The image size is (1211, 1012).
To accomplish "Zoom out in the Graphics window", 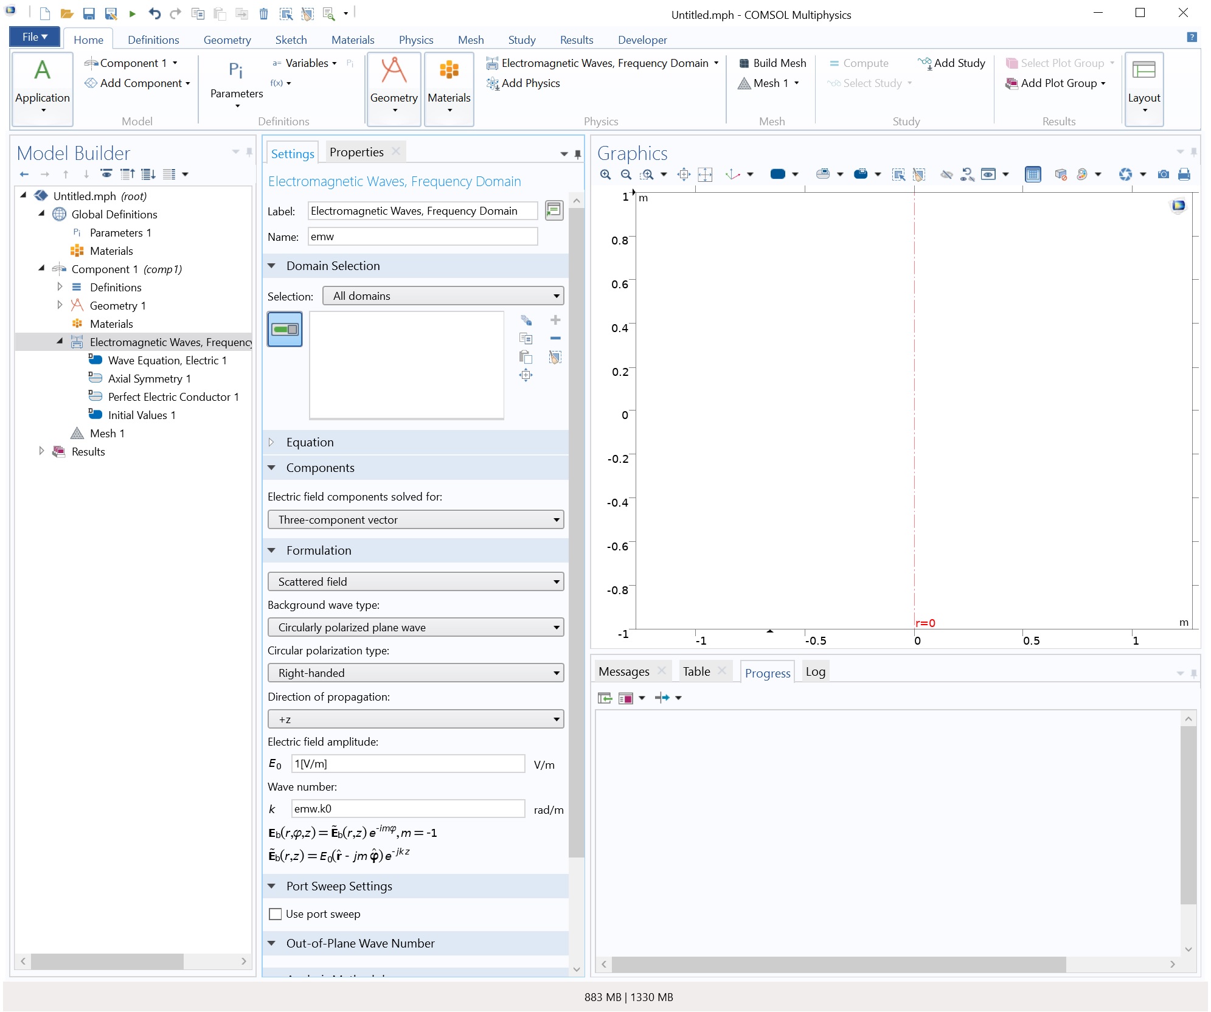I will click(x=626, y=175).
